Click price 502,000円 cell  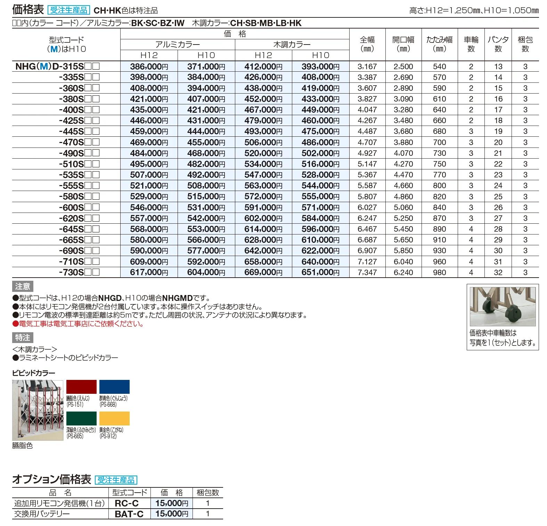(320, 153)
